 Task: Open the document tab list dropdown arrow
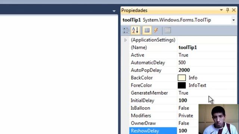[x=114, y=11]
